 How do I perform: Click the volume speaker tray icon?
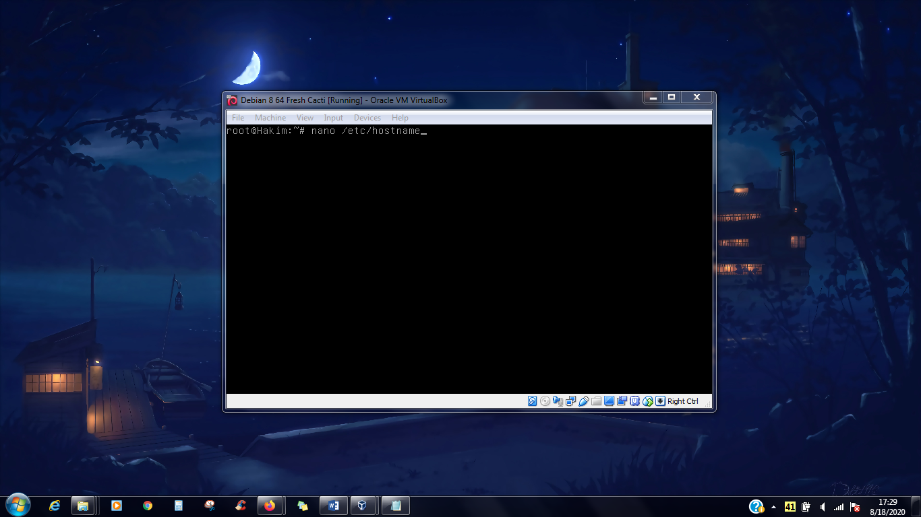click(823, 507)
